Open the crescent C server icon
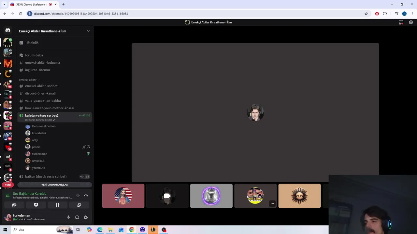Screen dimensions: 417x234 click(8, 74)
